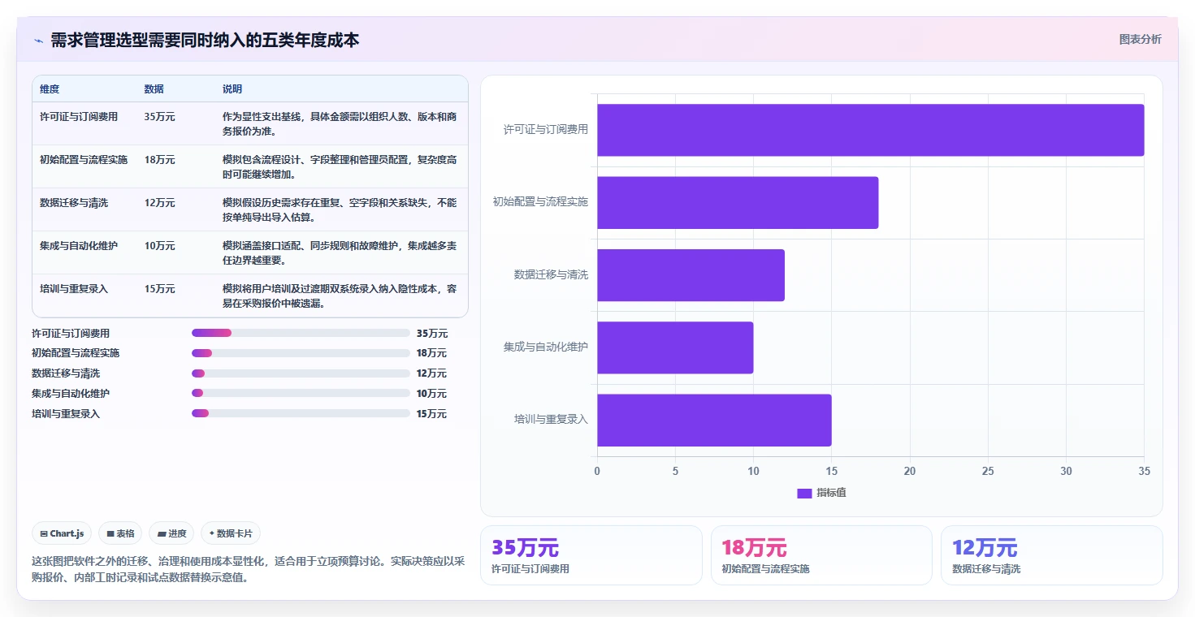
Task: Click the 12万元 value in table
Action: [160, 203]
